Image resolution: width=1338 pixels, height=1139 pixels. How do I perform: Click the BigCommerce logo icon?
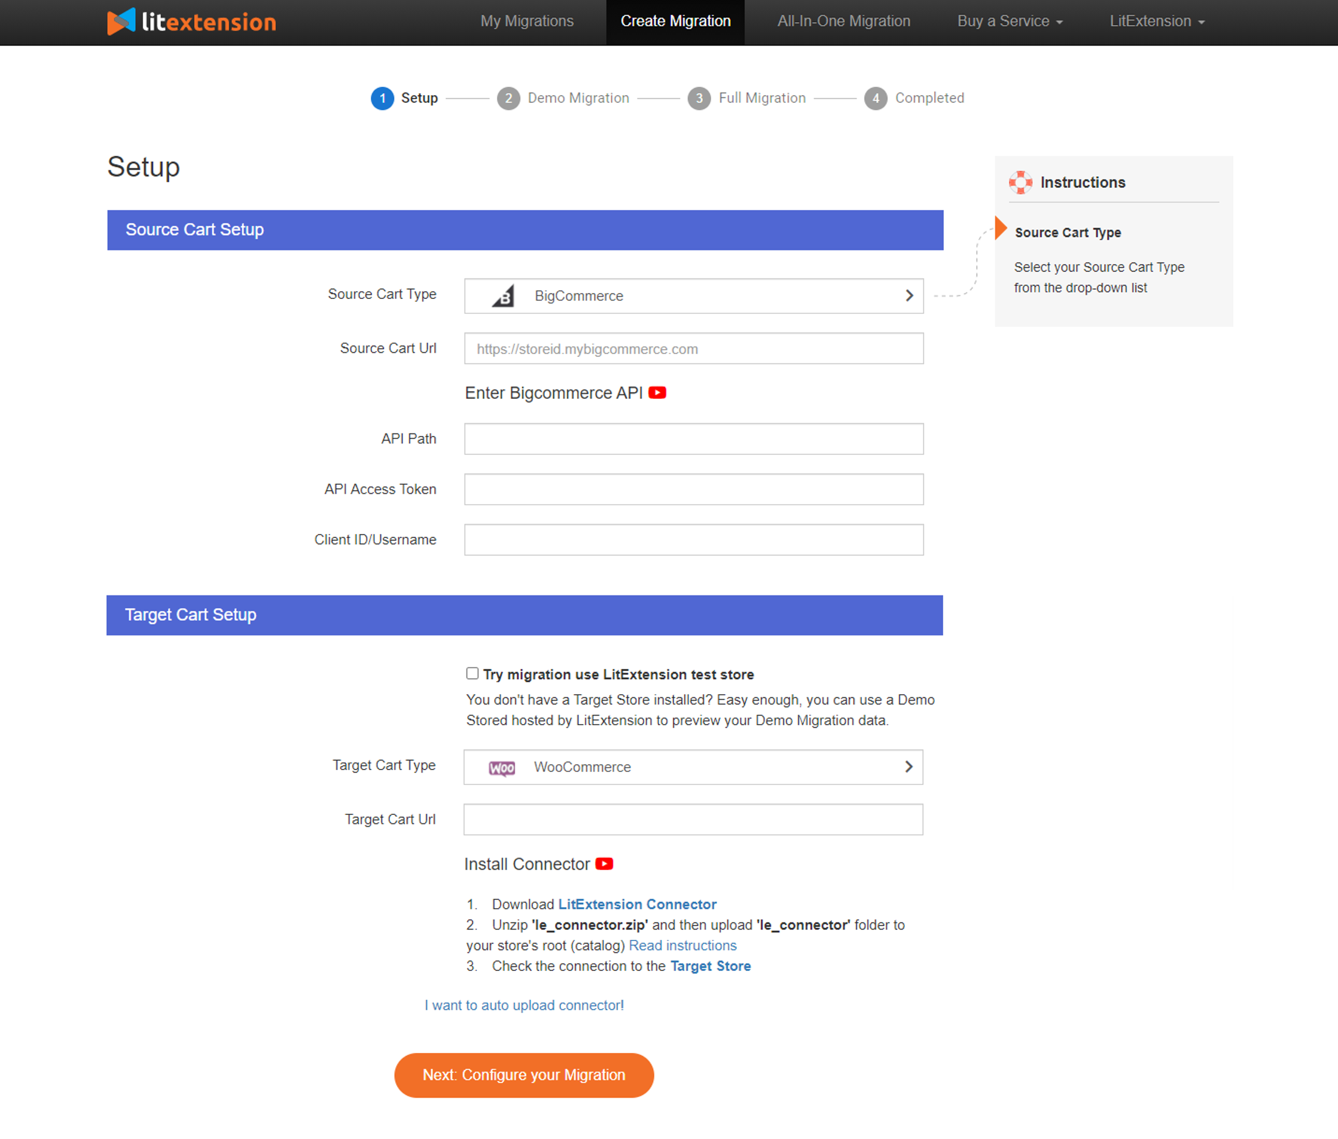pyautogui.click(x=503, y=296)
